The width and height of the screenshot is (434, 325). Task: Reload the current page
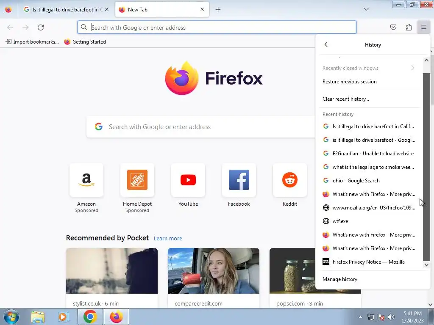41,28
